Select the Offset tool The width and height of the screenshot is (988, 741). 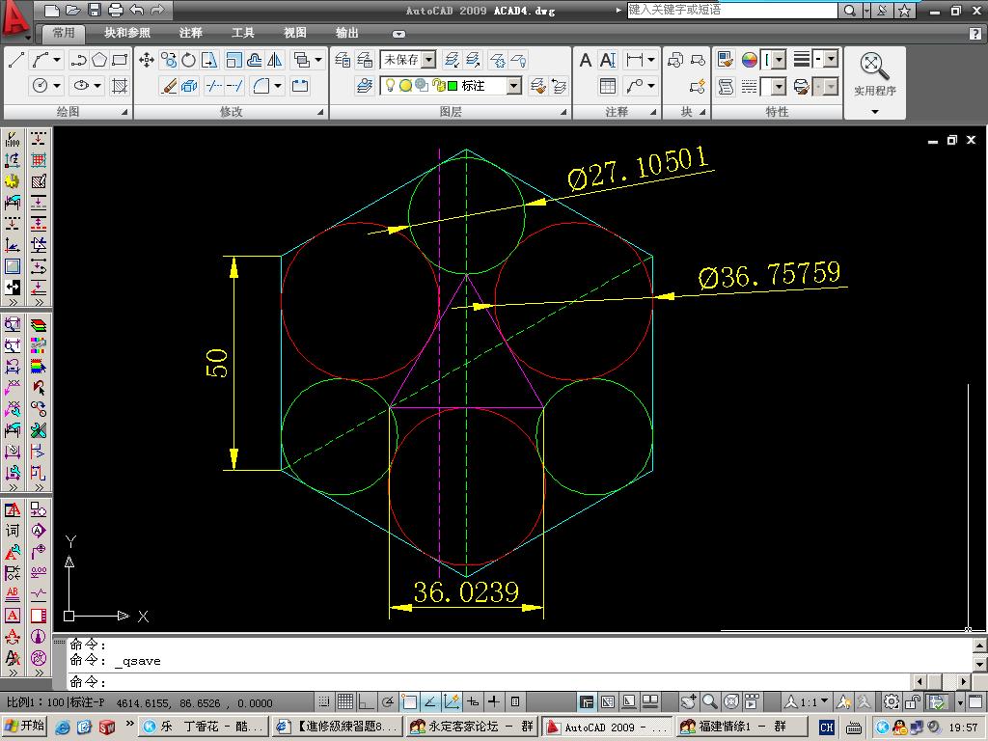click(255, 60)
